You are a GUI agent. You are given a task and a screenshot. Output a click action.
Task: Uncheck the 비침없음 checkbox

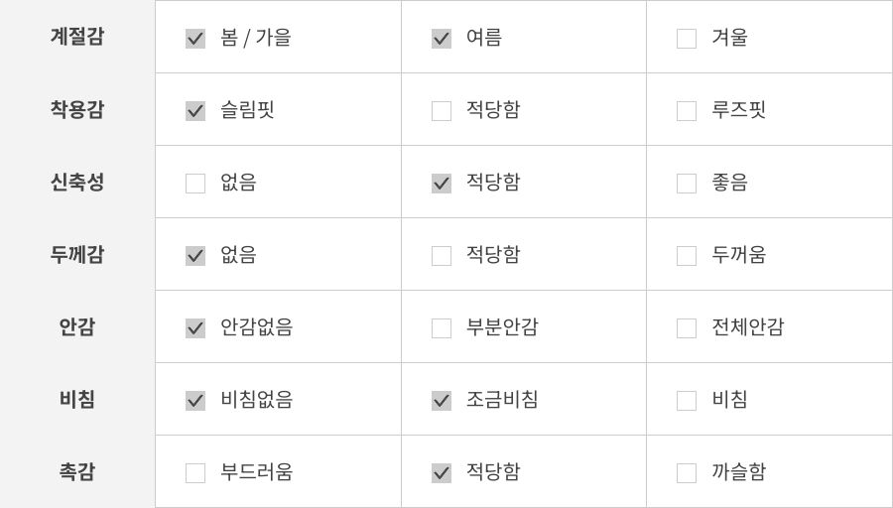tap(195, 401)
